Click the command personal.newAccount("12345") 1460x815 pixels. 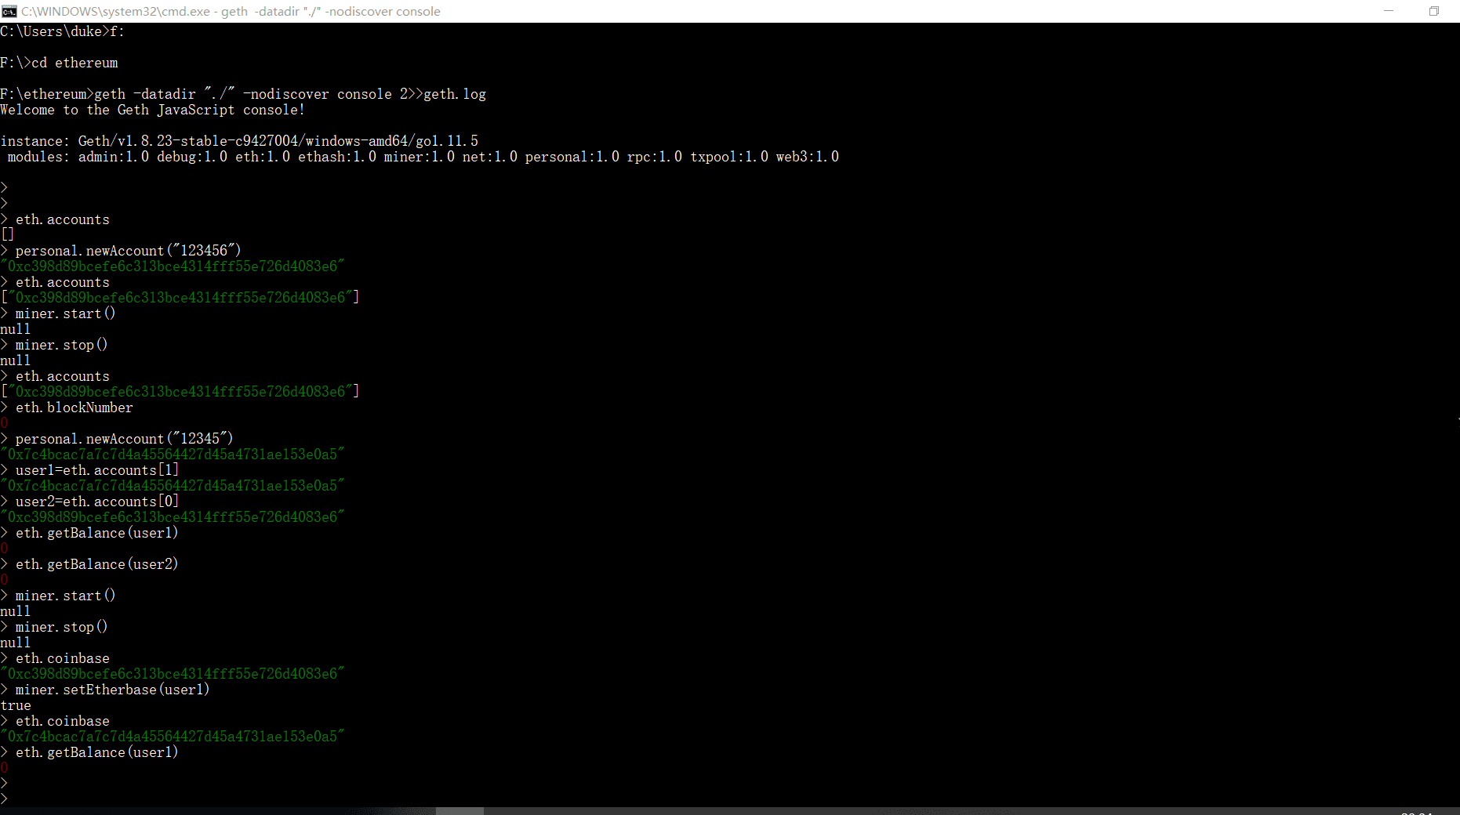tap(125, 439)
